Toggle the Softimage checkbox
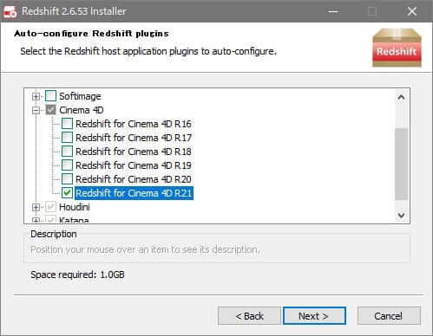Image resolution: width=433 pixels, height=336 pixels. (x=50, y=96)
